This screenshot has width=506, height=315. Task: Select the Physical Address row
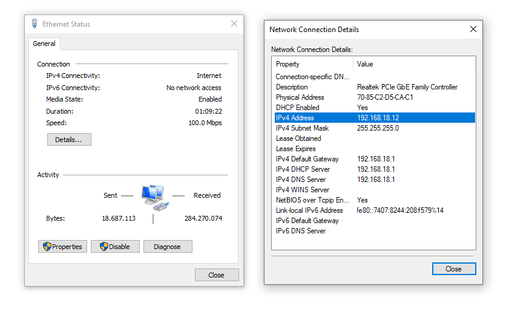(374, 97)
